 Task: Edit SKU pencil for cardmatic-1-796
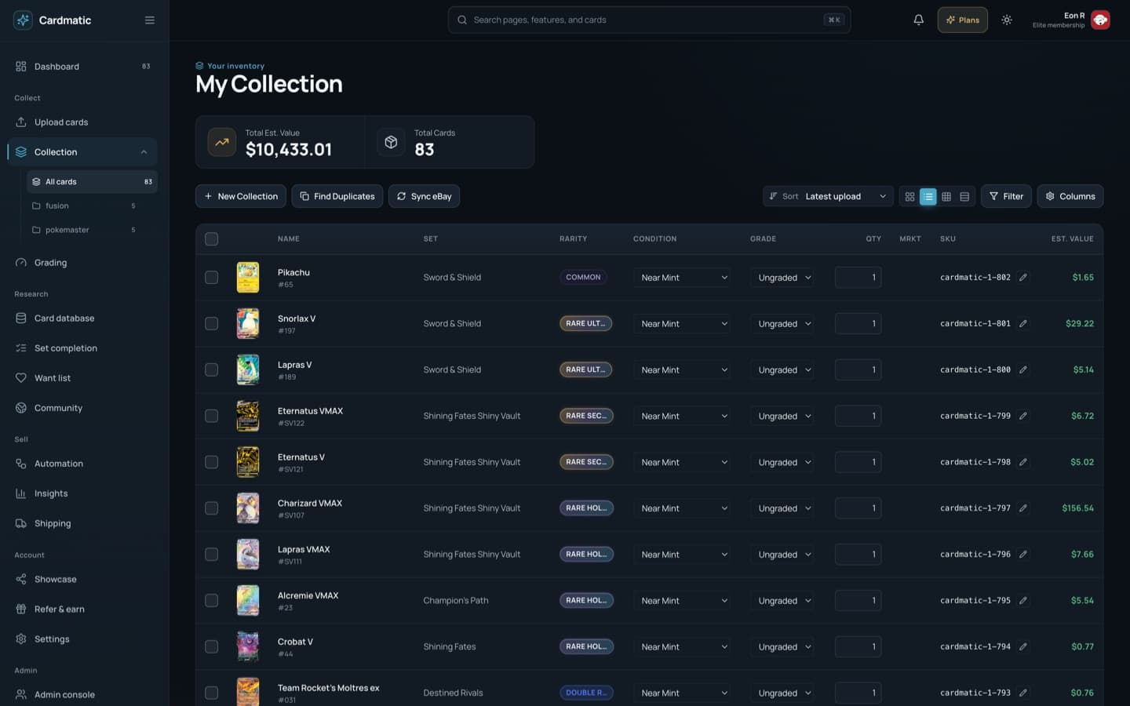(x=1023, y=555)
